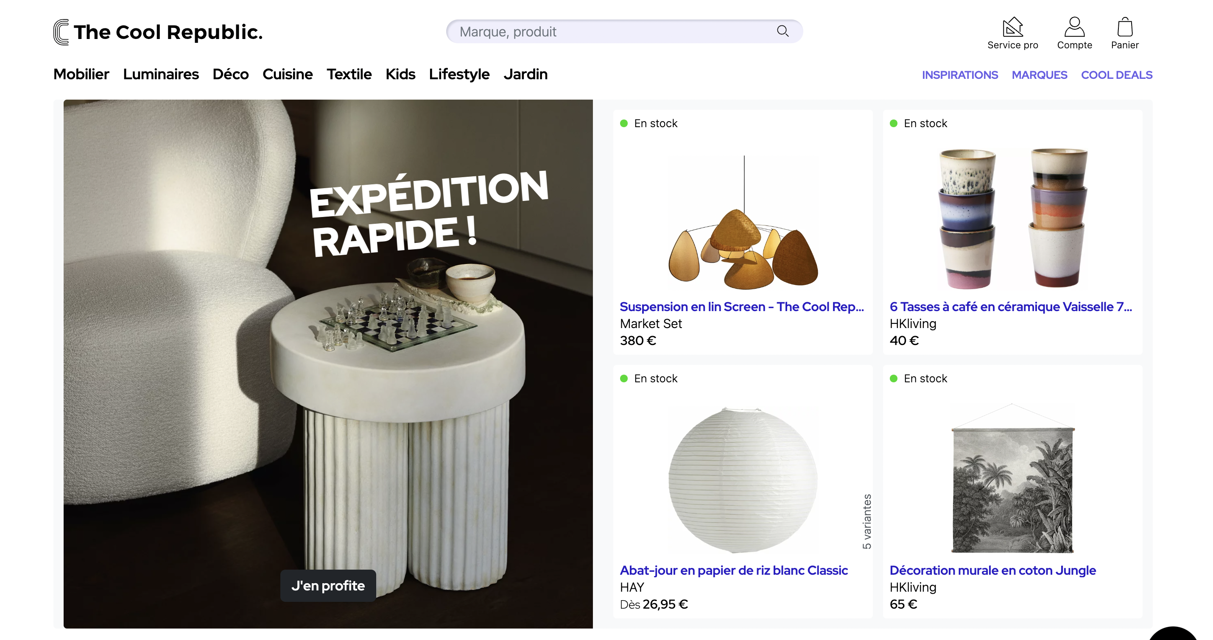Go to COOL DEALS link
This screenshot has height=640, width=1213.
pyautogui.click(x=1116, y=75)
